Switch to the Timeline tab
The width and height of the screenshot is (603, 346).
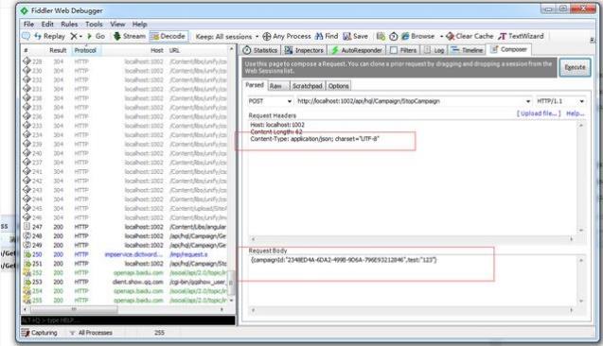pyautogui.click(x=467, y=50)
